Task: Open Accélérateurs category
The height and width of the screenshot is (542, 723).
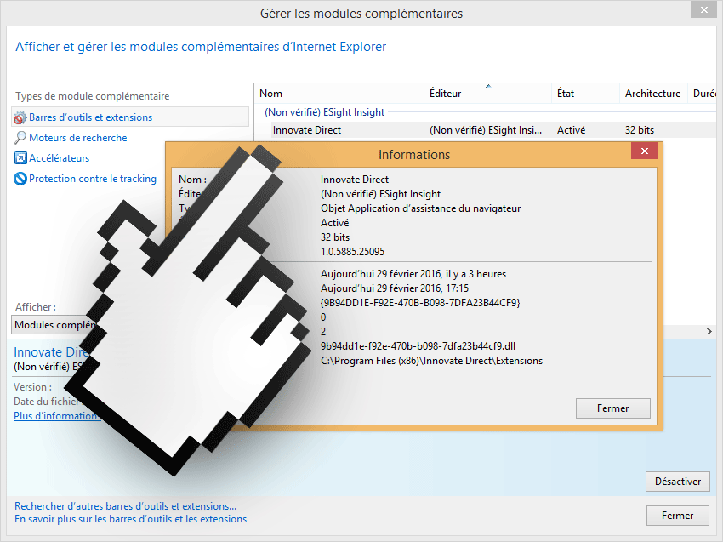Action: (59, 158)
